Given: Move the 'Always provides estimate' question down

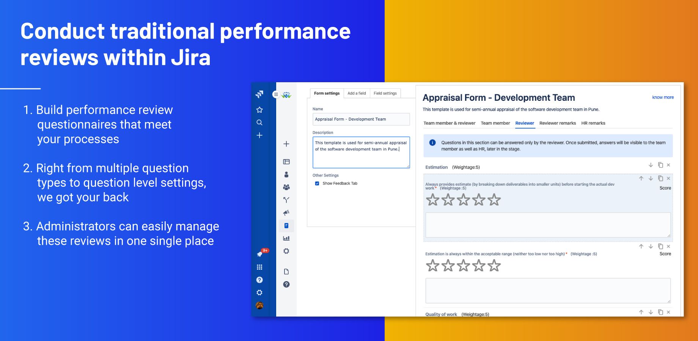Looking at the screenshot, I should (651, 178).
